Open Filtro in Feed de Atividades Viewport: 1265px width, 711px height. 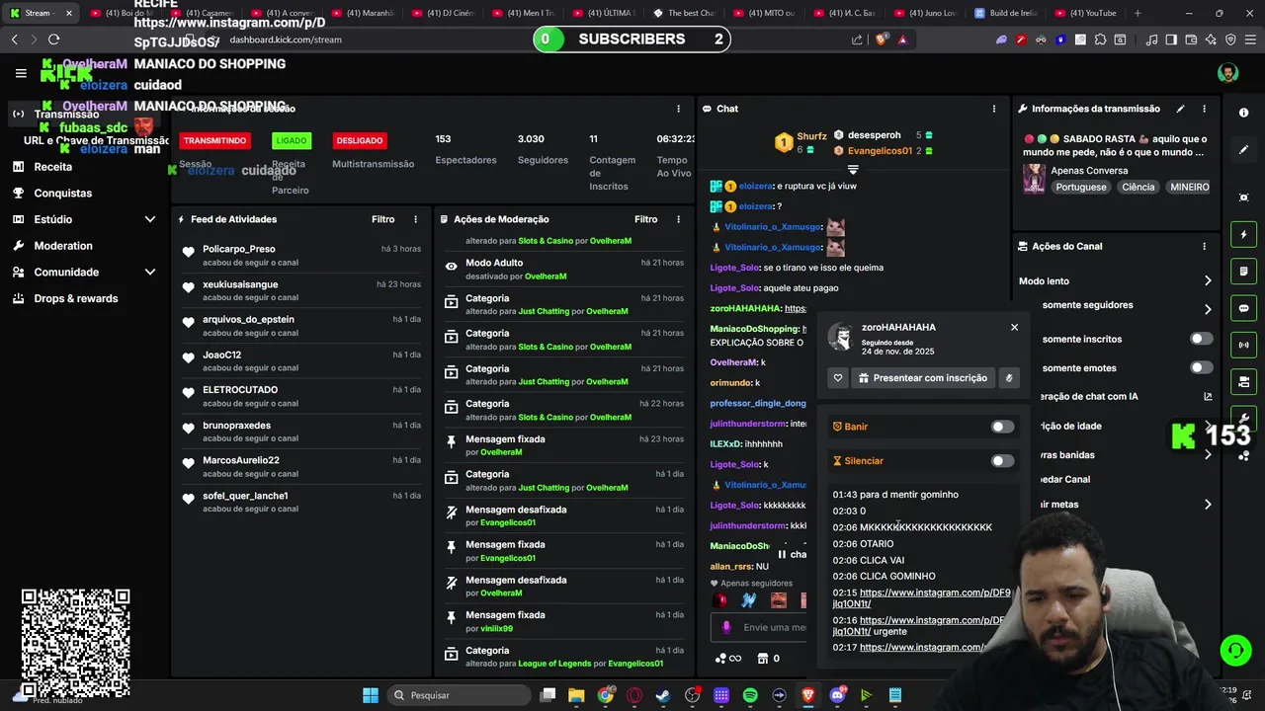click(x=382, y=219)
